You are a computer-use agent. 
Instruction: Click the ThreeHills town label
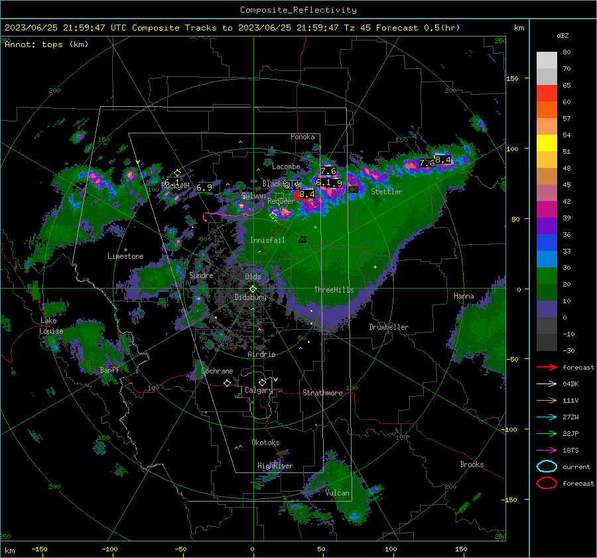[x=334, y=290]
